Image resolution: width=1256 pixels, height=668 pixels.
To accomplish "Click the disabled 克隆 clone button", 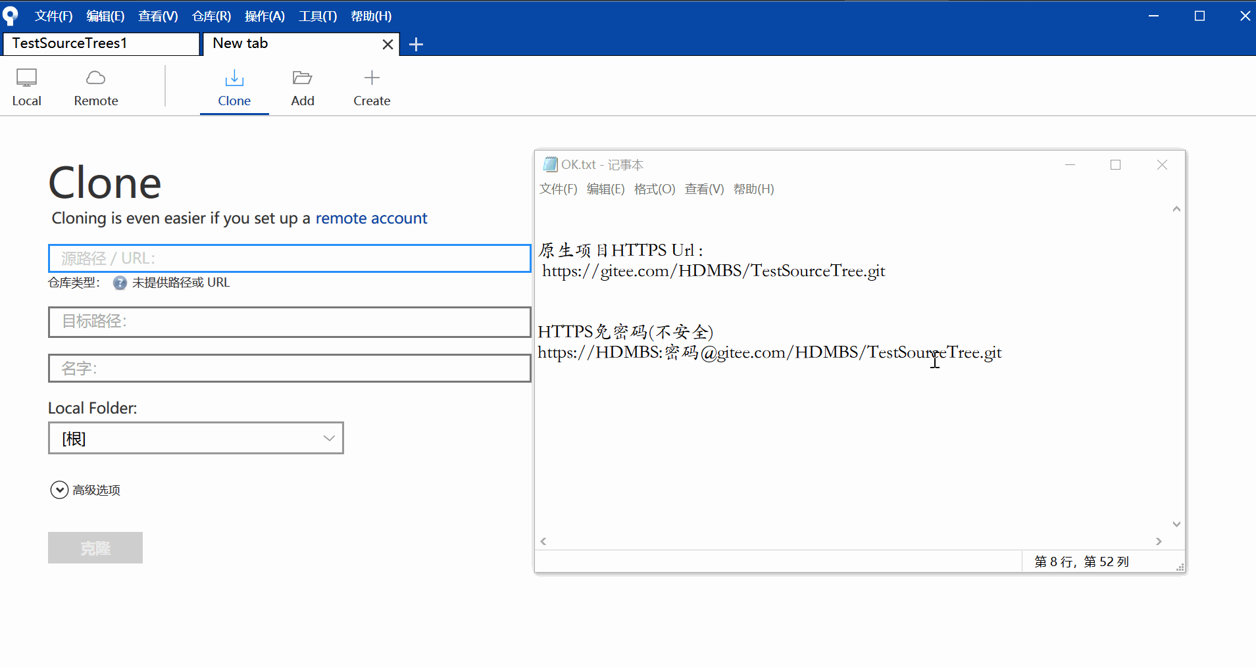I will point(95,548).
